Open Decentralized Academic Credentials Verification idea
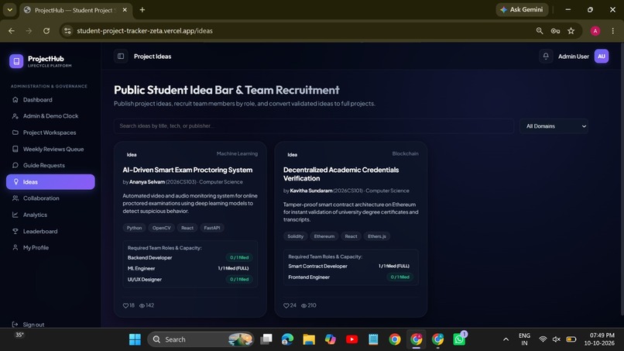Viewport: 624px width, 351px height. point(341,174)
